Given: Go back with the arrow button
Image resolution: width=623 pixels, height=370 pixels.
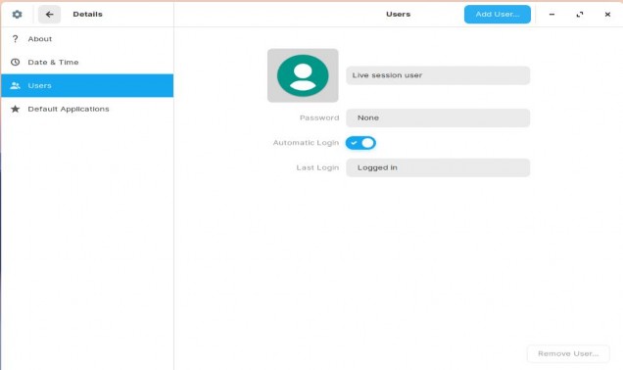Looking at the screenshot, I should click(49, 15).
